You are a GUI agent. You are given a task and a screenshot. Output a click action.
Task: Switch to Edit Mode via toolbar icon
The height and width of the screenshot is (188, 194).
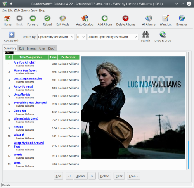pyautogui.click(x=63, y=18)
